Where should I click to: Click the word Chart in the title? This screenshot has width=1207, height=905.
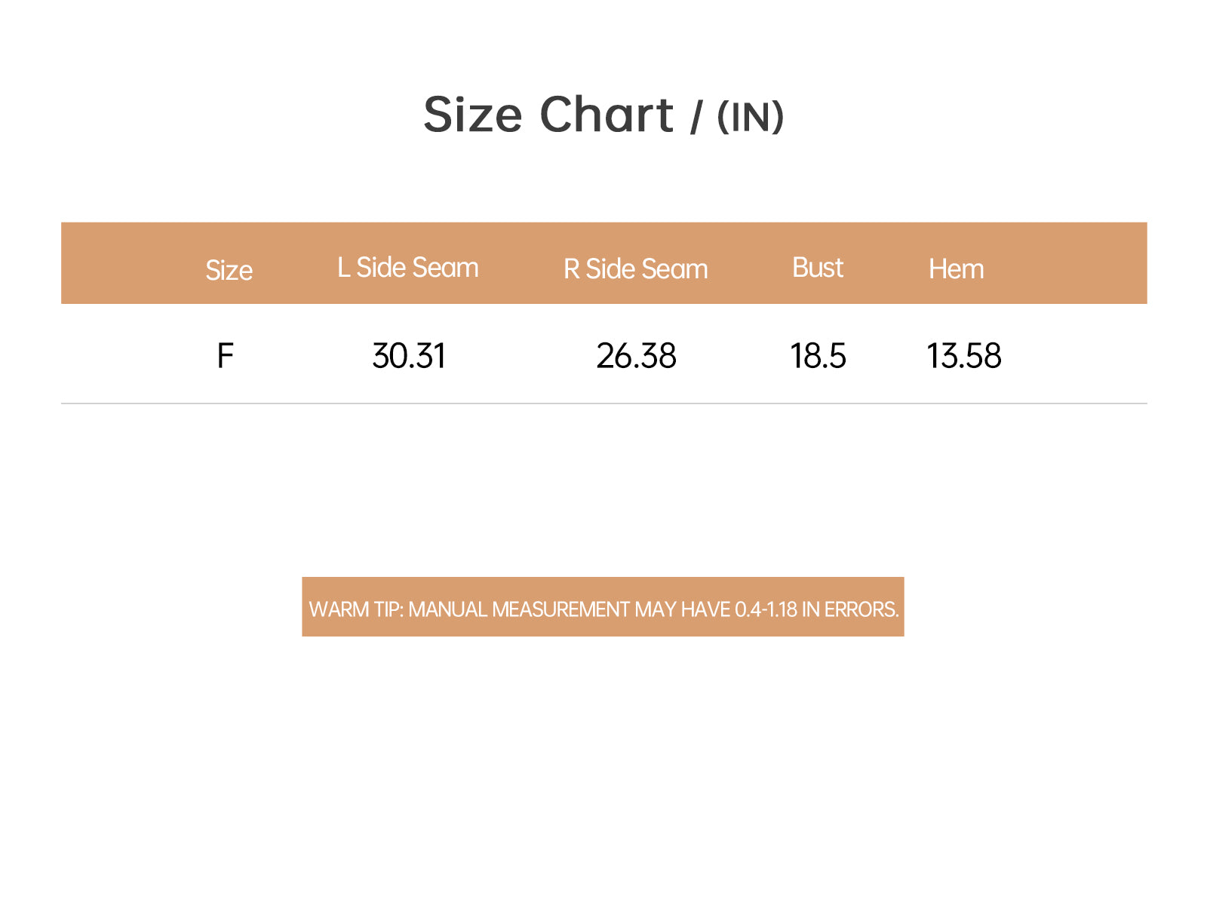coord(607,115)
